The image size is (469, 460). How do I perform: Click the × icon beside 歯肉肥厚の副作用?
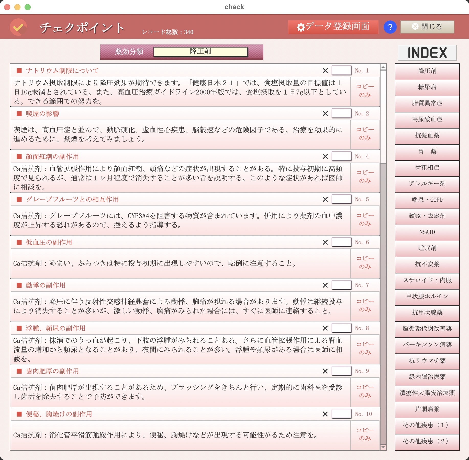click(x=325, y=371)
